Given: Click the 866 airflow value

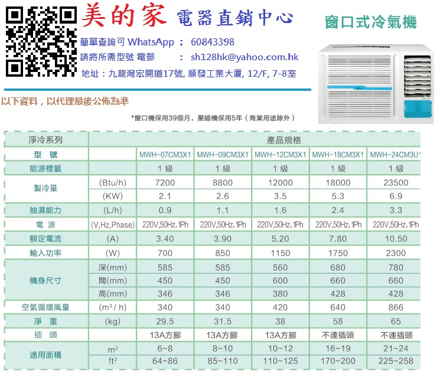Looking at the screenshot, I should pyautogui.click(x=396, y=307).
